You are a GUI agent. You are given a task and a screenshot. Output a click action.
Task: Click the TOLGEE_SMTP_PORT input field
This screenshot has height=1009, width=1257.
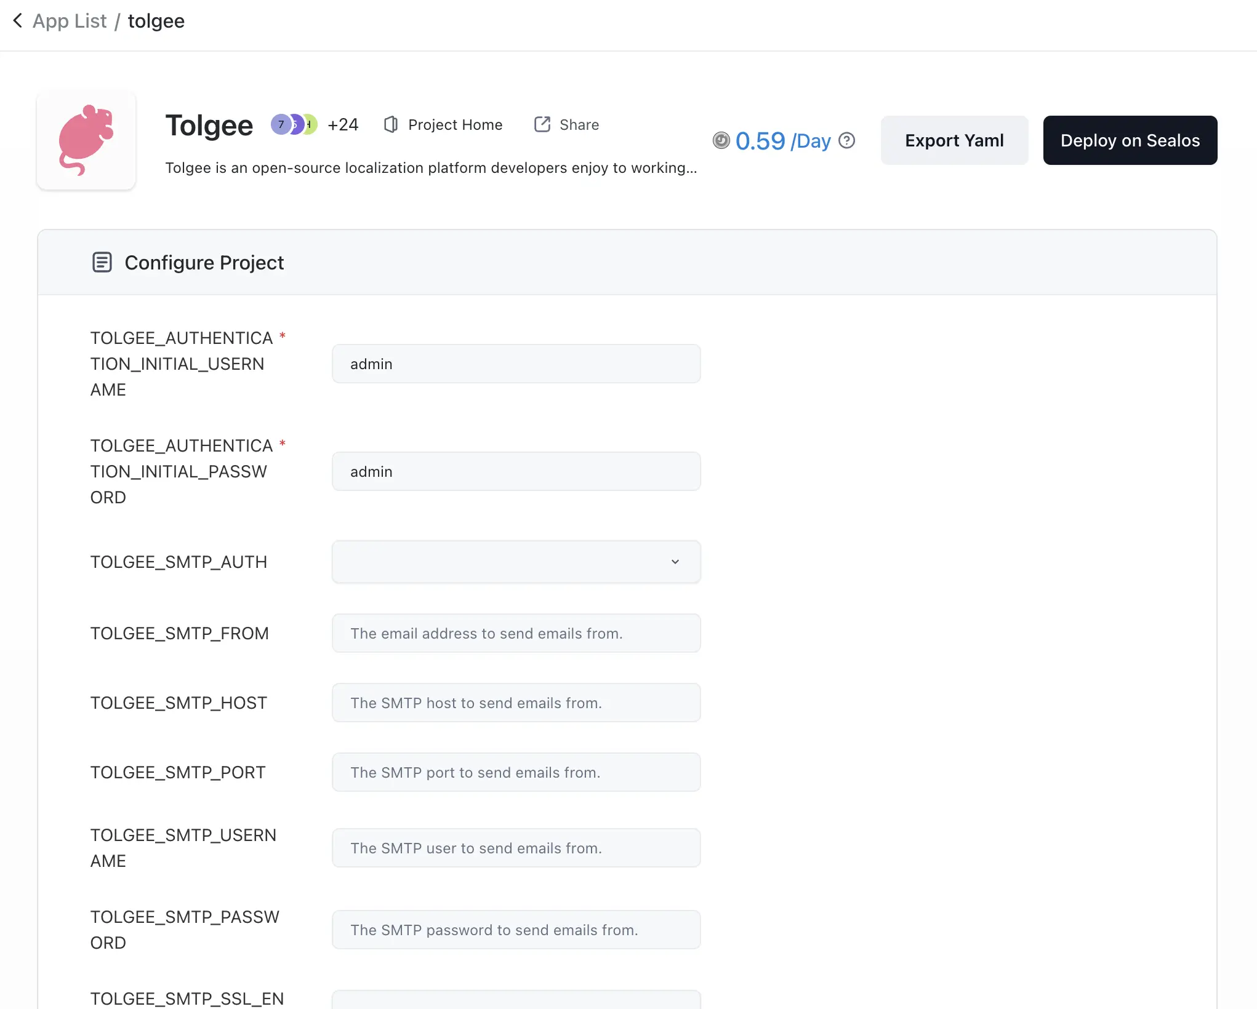516,772
